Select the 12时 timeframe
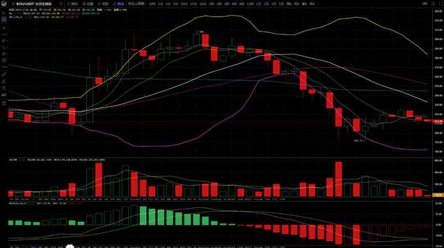The height and width of the screenshot is (248, 444). pyautogui.click(x=250, y=4)
